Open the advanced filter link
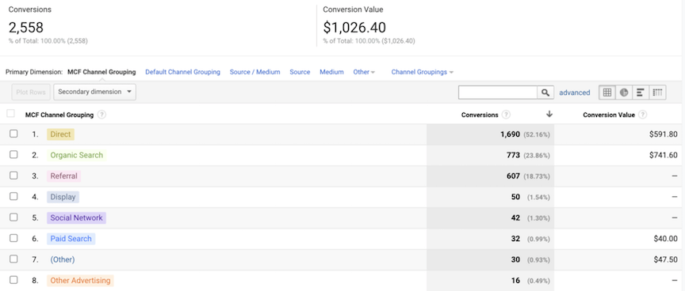 (x=575, y=93)
